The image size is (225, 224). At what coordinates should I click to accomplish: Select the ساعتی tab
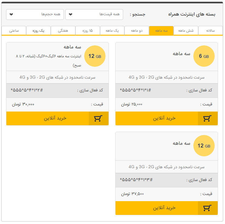point(14,31)
